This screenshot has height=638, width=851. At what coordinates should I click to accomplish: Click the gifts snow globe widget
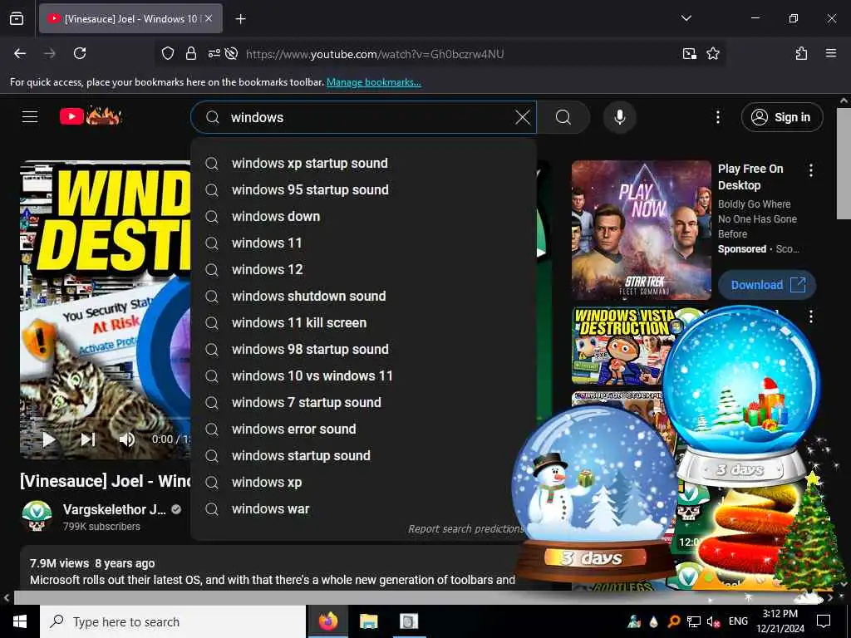coord(740,396)
